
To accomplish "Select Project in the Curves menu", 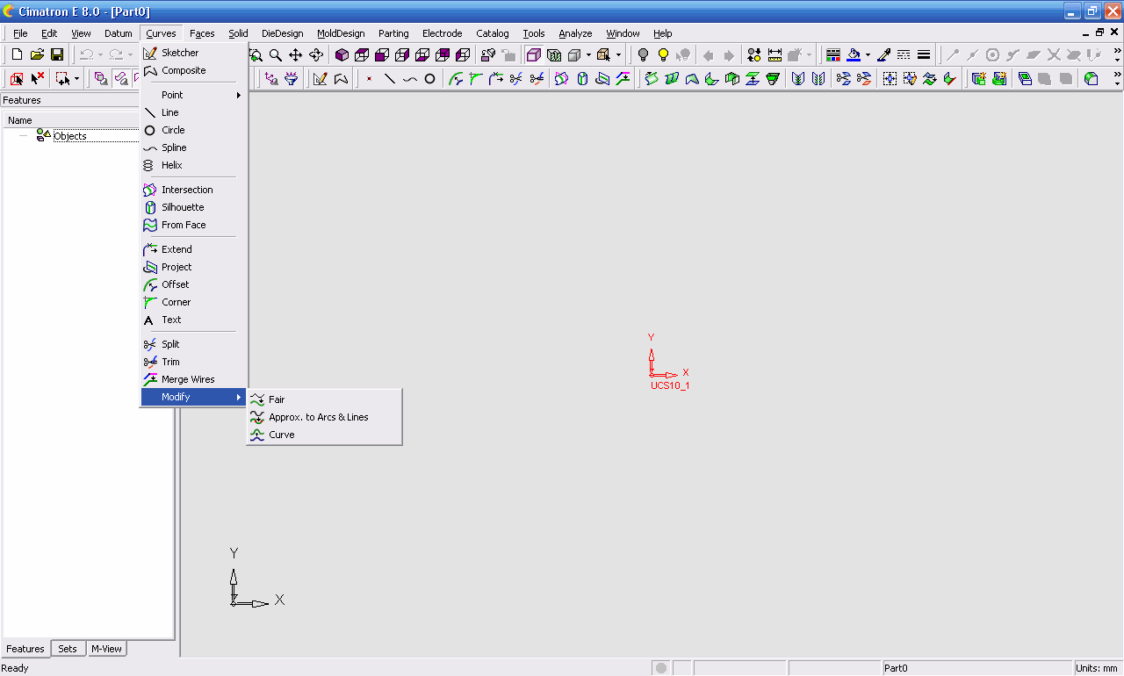I will [x=194, y=267].
